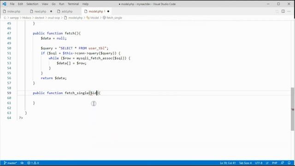Click on "fetch_single" function name

77,93
